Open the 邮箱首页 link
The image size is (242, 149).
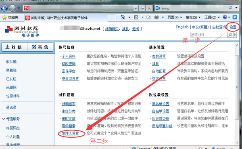pyautogui.click(x=112, y=29)
